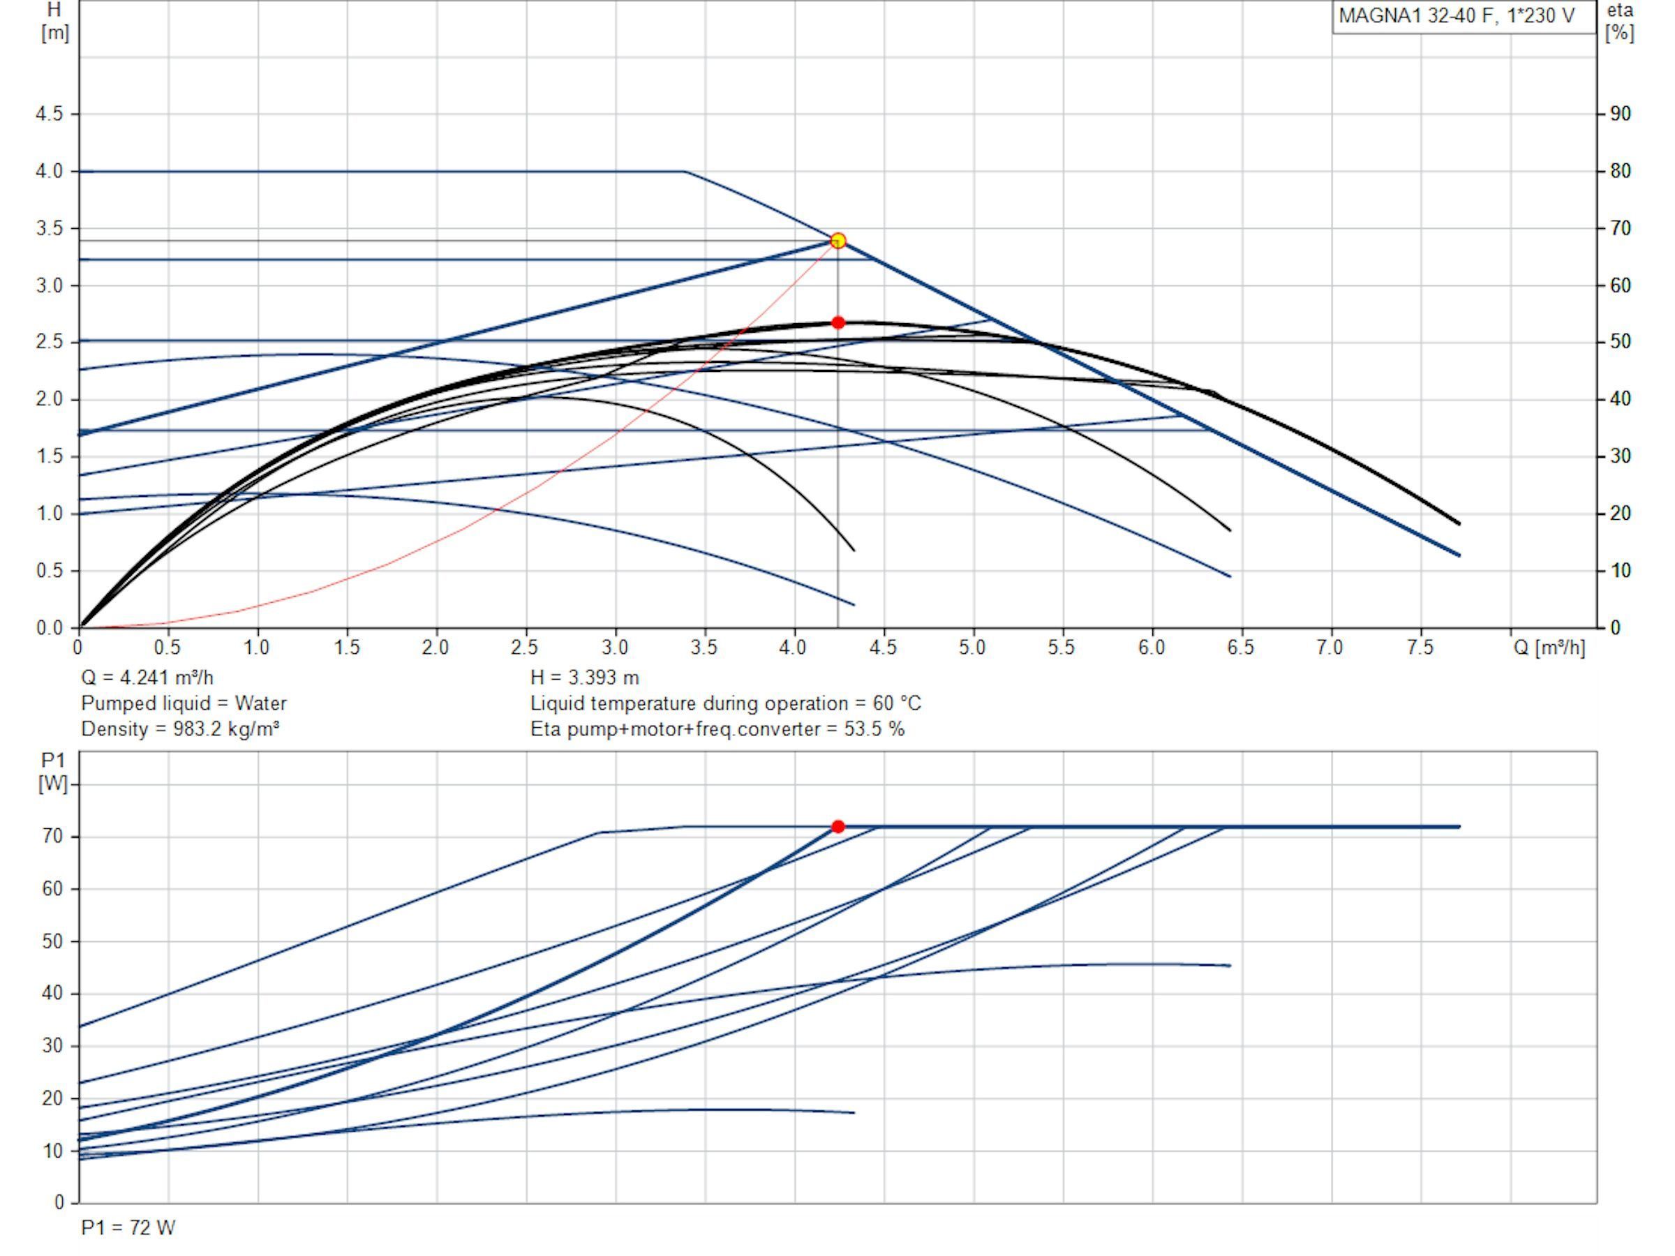The width and height of the screenshot is (1675, 1256).
Task: Click the MAGNA1 32-40 F legend box
Action: coord(1464,17)
